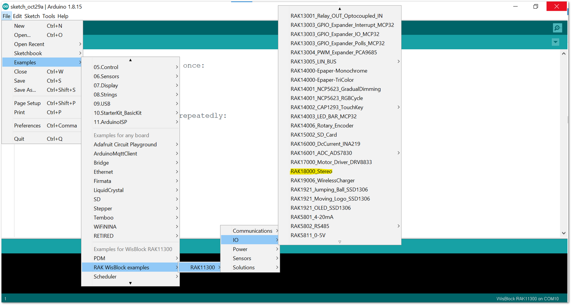Open Sensors category under RAK11300
This screenshot has width=571, height=305.
[x=250, y=258]
